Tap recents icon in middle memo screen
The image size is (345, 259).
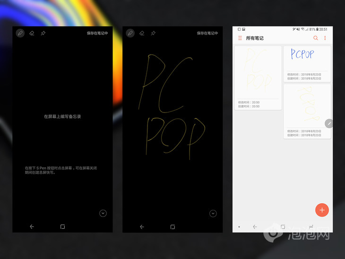(x=172, y=227)
